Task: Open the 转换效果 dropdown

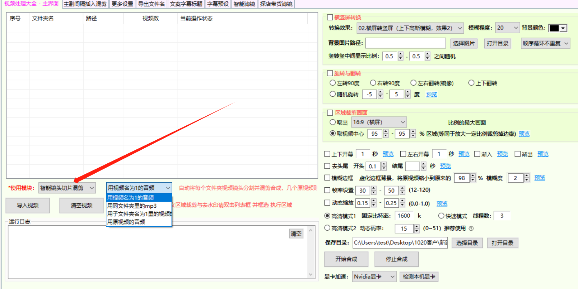Action: coord(410,28)
